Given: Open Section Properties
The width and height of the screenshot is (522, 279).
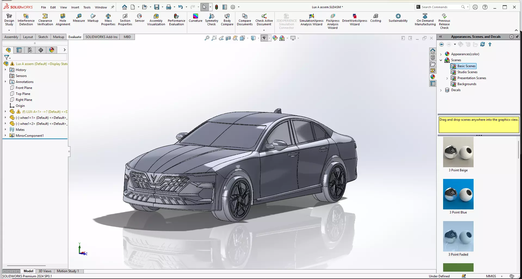Looking at the screenshot, I should coord(125,20).
